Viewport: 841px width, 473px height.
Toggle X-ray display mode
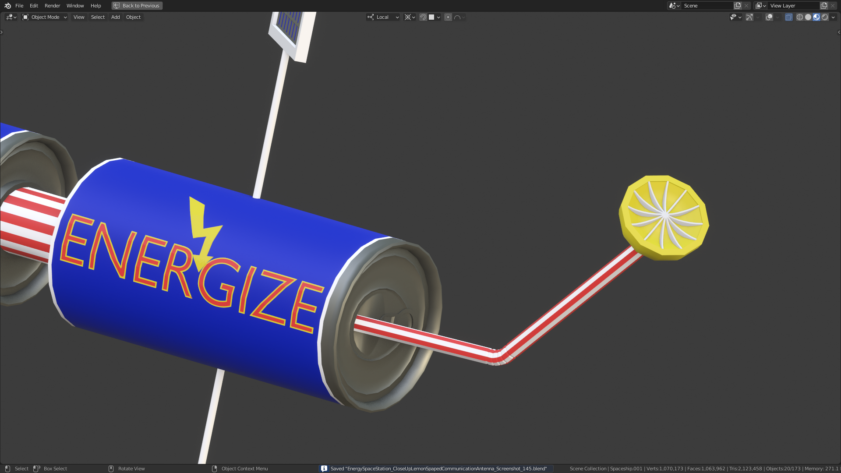[x=788, y=17]
